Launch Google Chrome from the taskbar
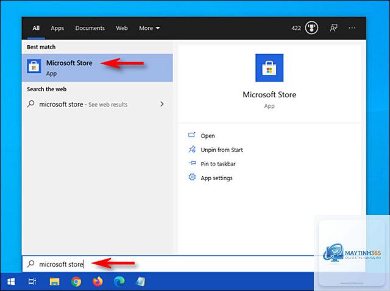Viewport: 390px width, 291px height. click(x=76, y=281)
